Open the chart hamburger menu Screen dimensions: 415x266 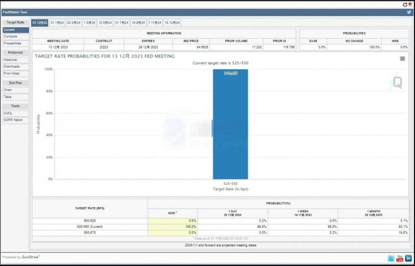pyautogui.click(x=402, y=59)
